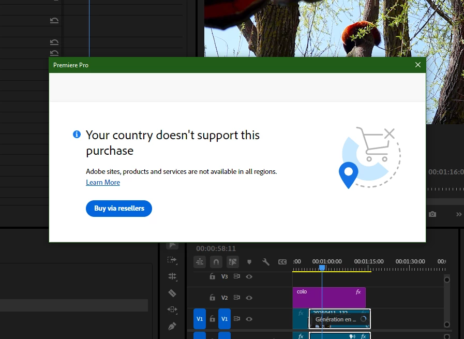Click the Buy via resellers button
The image size is (464, 339).
pyautogui.click(x=119, y=209)
